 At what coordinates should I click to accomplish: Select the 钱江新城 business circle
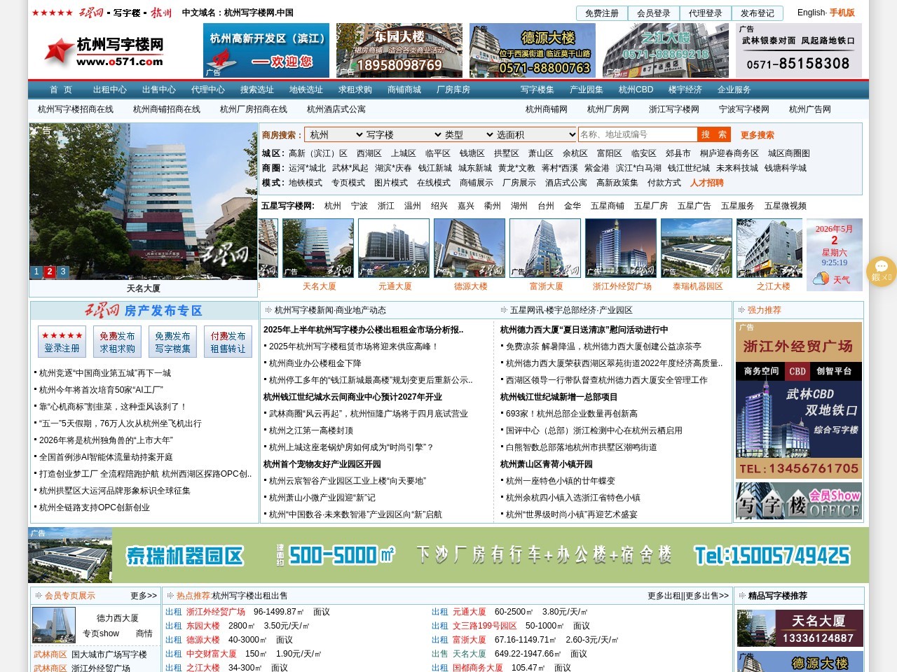click(x=435, y=168)
